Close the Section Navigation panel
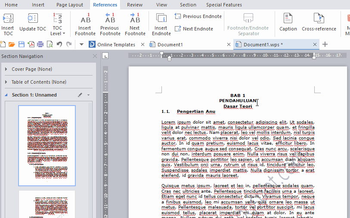The image size is (350, 218). 95,56
